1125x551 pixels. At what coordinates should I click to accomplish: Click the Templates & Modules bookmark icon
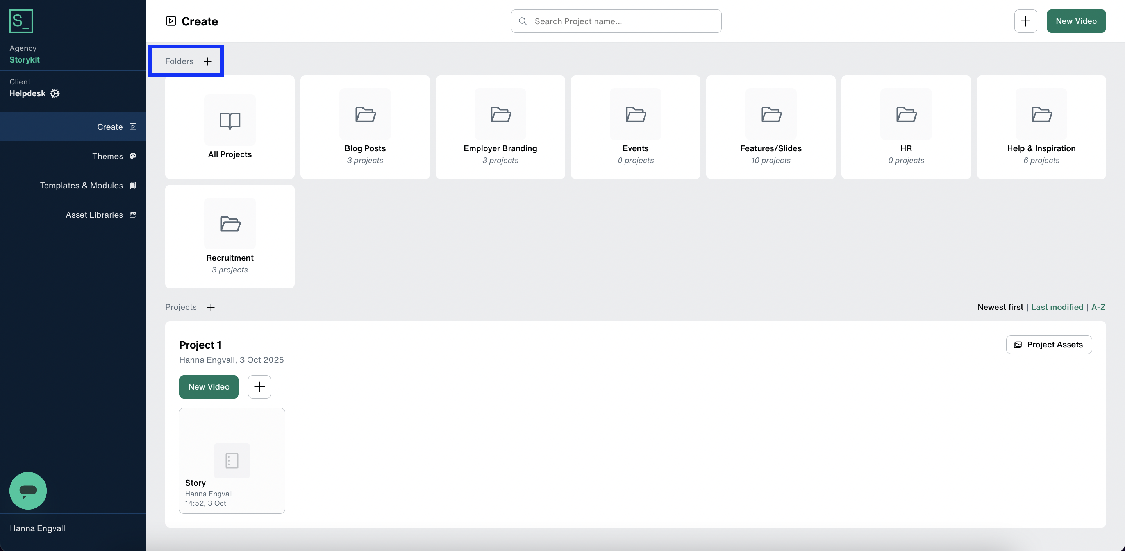(x=133, y=185)
